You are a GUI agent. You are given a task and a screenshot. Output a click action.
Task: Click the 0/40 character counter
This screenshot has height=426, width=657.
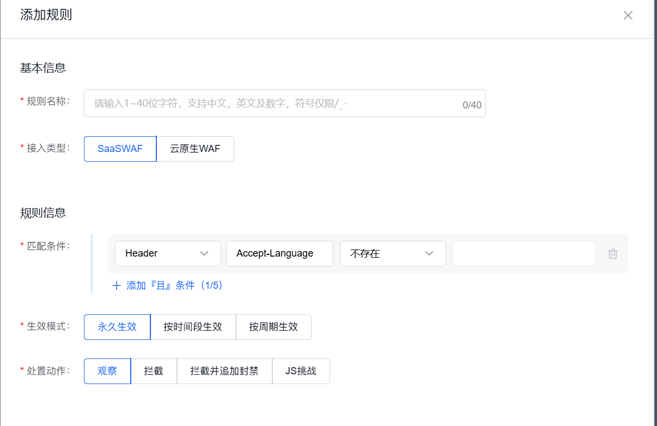tap(472, 104)
